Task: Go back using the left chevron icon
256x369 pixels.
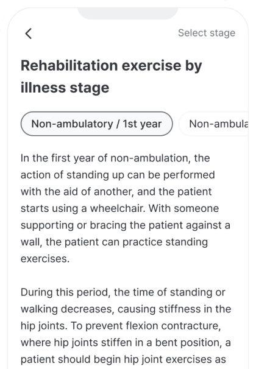Action: tap(29, 33)
